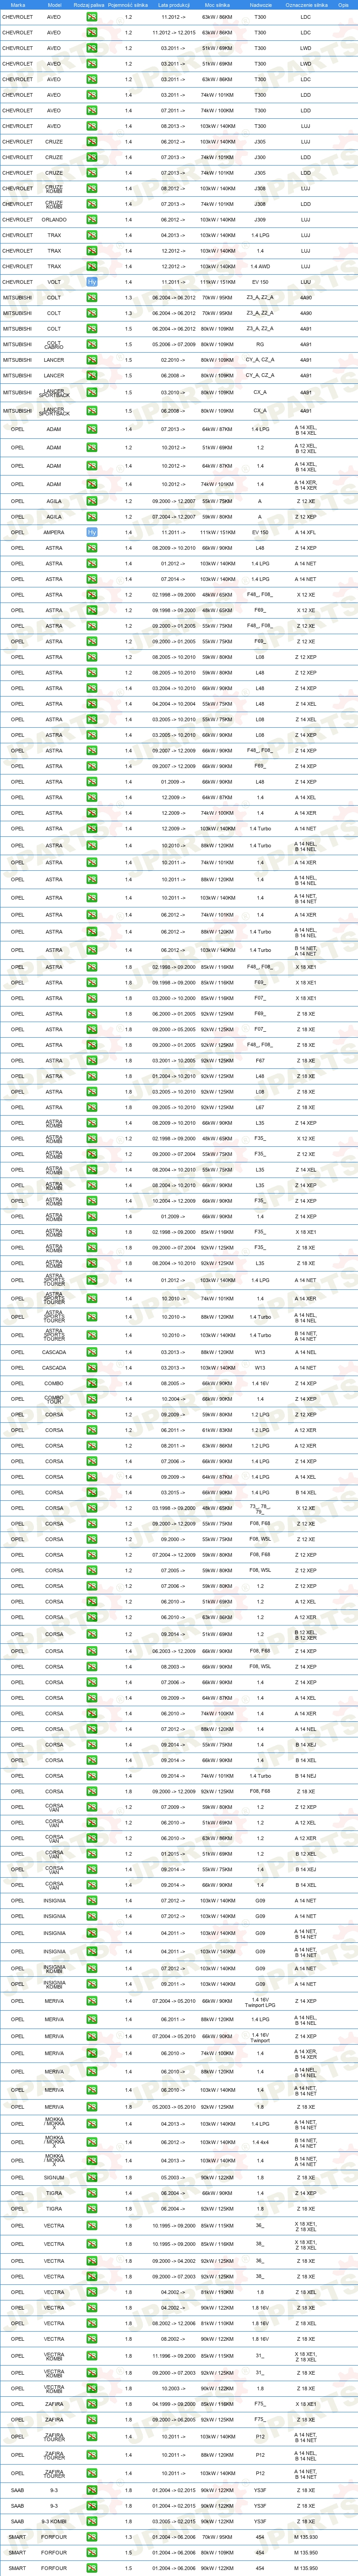Click the fuel icon for Chevrolet Aveo 11.2012-12.2015

click(92, 33)
